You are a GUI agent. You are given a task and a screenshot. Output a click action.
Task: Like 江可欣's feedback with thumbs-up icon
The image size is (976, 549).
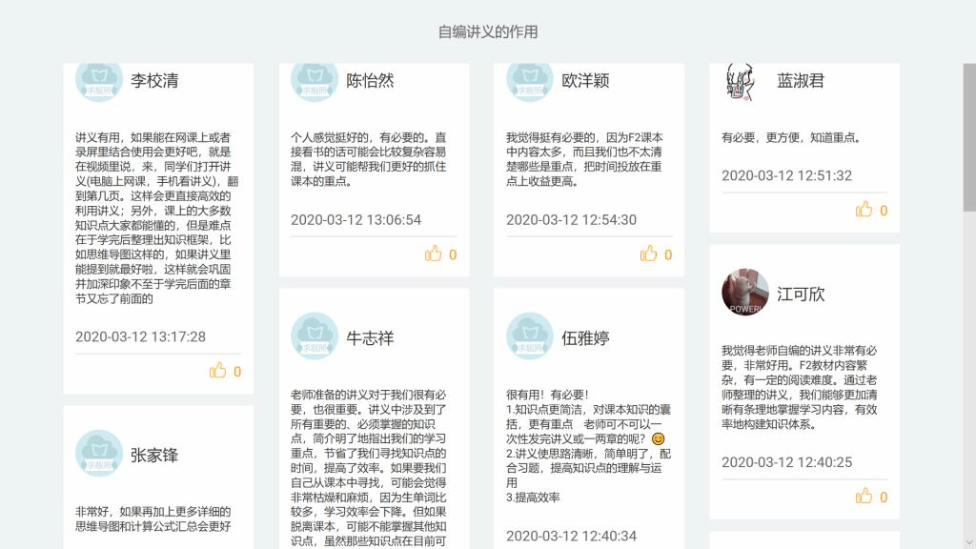(864, 496)
